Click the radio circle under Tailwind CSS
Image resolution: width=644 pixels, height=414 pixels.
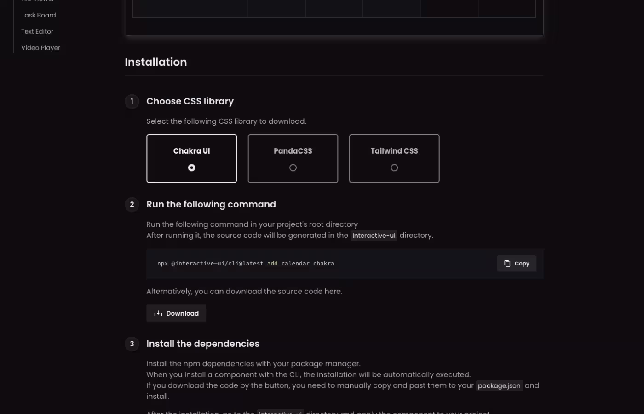tap(394, 167)
